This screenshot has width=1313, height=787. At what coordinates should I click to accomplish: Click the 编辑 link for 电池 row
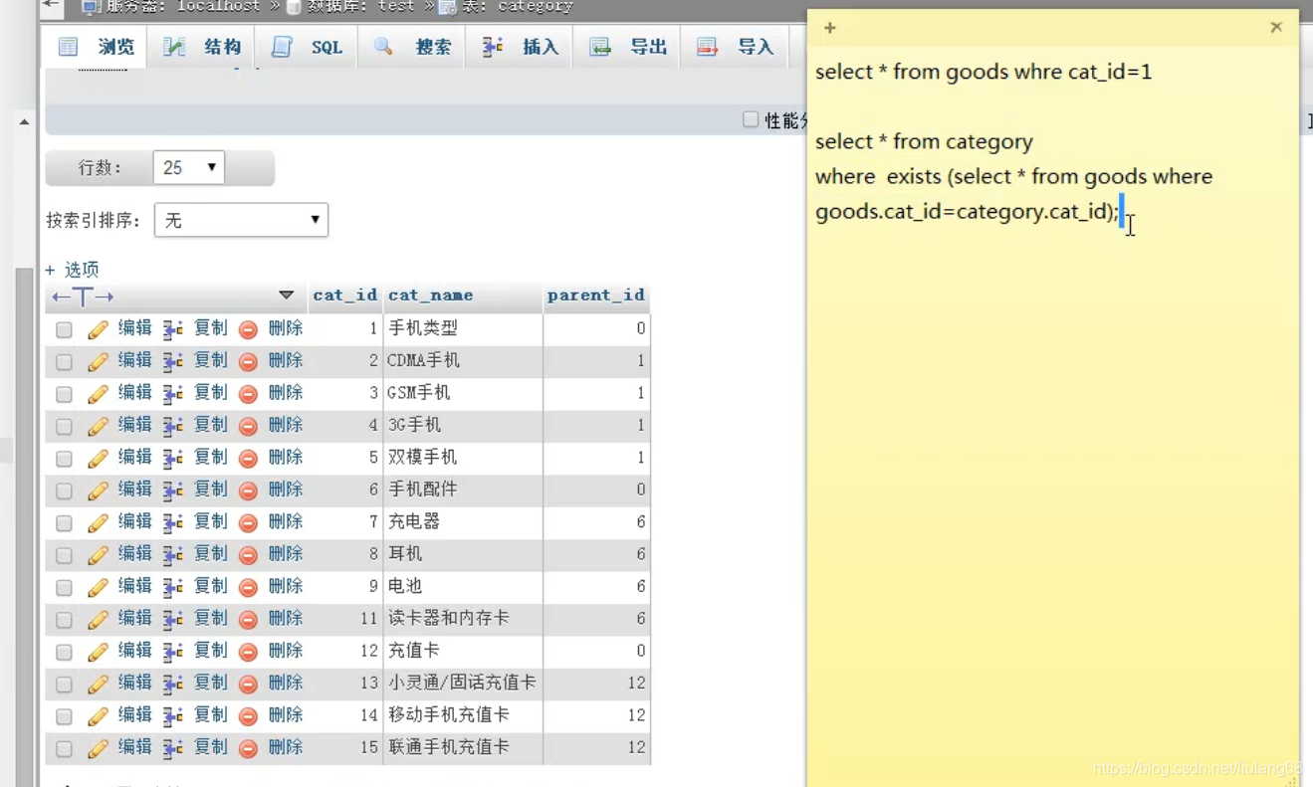click(x=134, y=585)
